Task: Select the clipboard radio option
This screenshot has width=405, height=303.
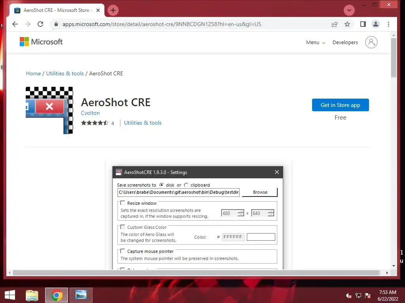Action: (x=186, y=185)
